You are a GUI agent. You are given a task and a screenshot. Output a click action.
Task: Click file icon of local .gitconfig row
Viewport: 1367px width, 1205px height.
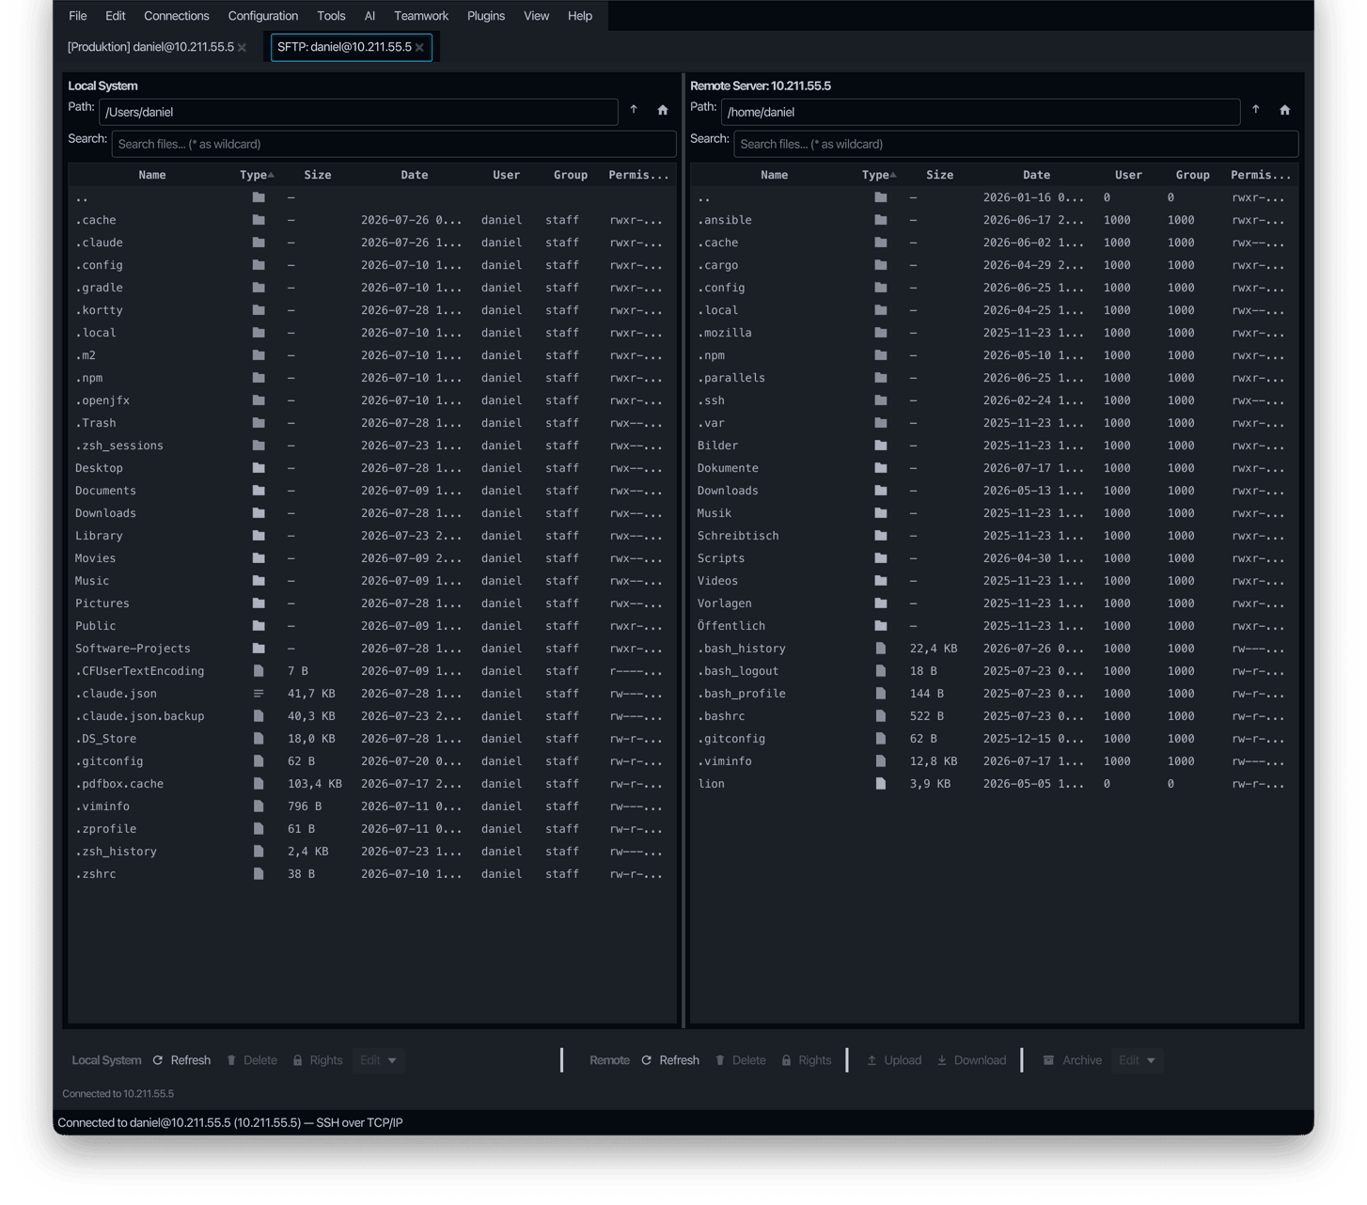pyautogui.click(x=259, y=761)
